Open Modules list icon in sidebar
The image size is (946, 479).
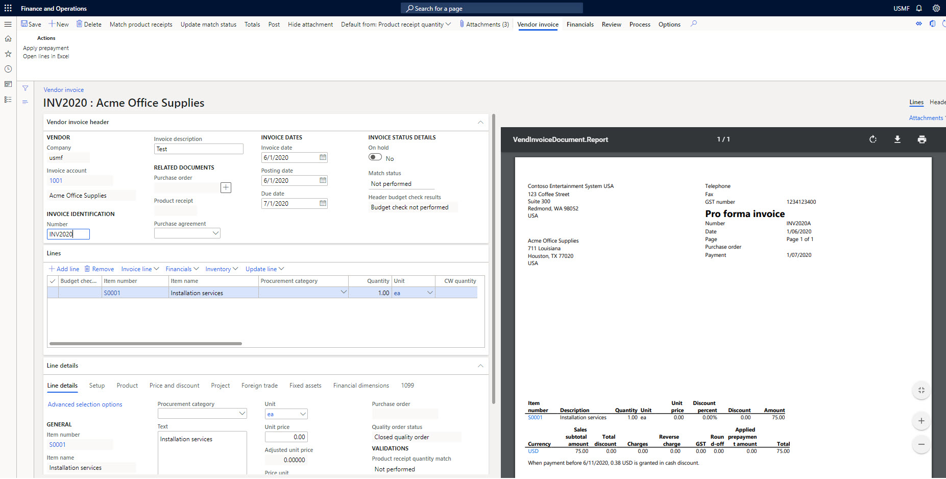click(8, 100)
